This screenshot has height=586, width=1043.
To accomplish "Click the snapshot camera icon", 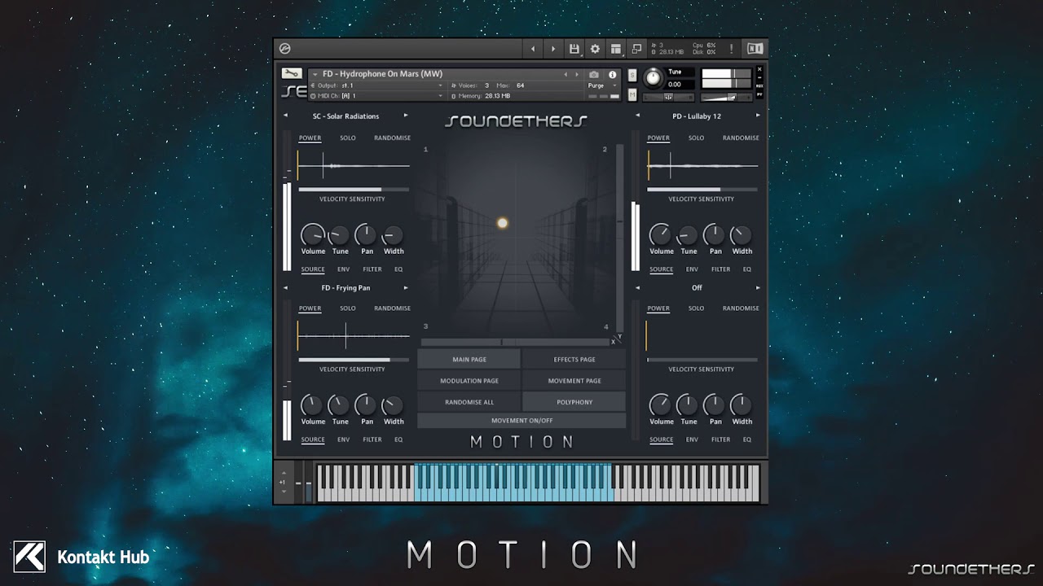I will point(594,75).
